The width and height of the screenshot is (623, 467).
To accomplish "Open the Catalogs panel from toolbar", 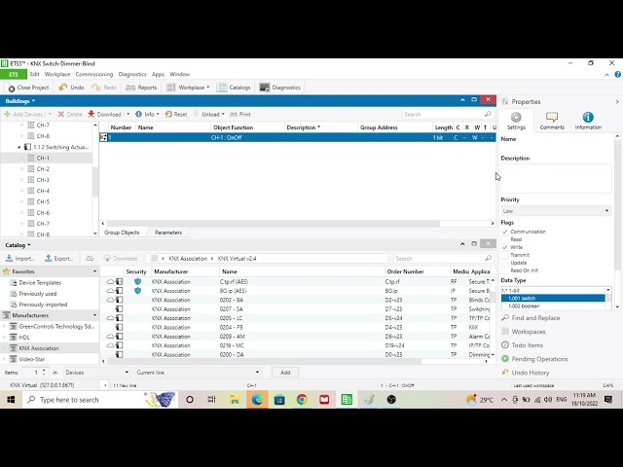I will (234, 88).
